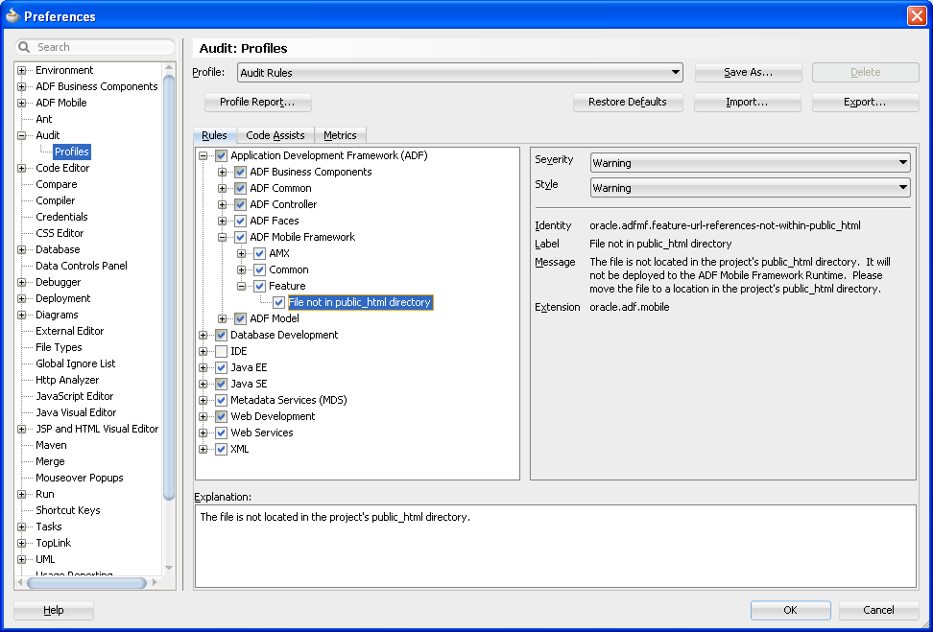Switch to the Rules tab
Screen dimensions: 933x632
tap(214, 135)
